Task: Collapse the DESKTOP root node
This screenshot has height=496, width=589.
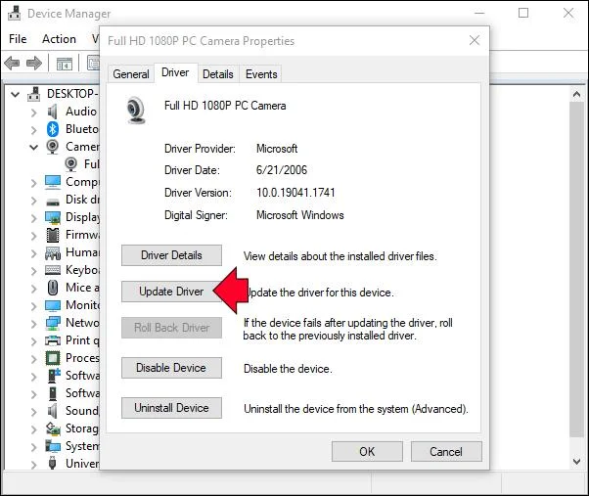Action: [x=15, y=94]
